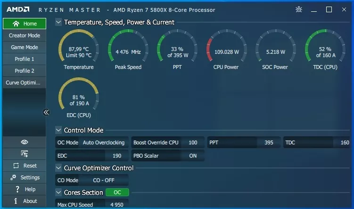354x209 pixels.
Task: Collapse the Curve Optimizer Control section
Action: (x=58, y=168)
